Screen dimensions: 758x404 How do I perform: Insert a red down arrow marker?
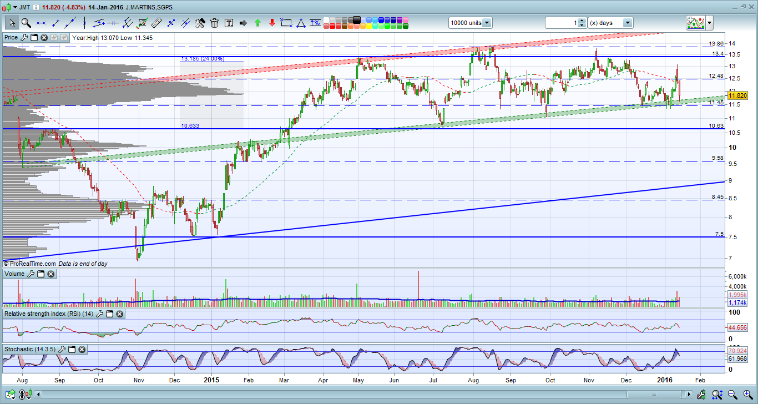coord(272,23)
